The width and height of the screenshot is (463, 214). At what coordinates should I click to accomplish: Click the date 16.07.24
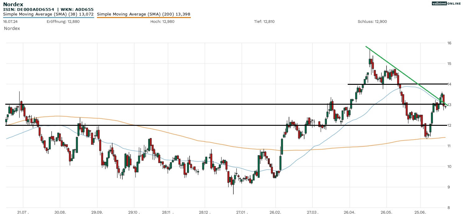(x=10, y=22)
